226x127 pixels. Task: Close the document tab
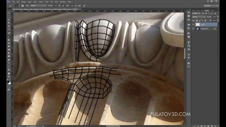(x=80, y=9)
